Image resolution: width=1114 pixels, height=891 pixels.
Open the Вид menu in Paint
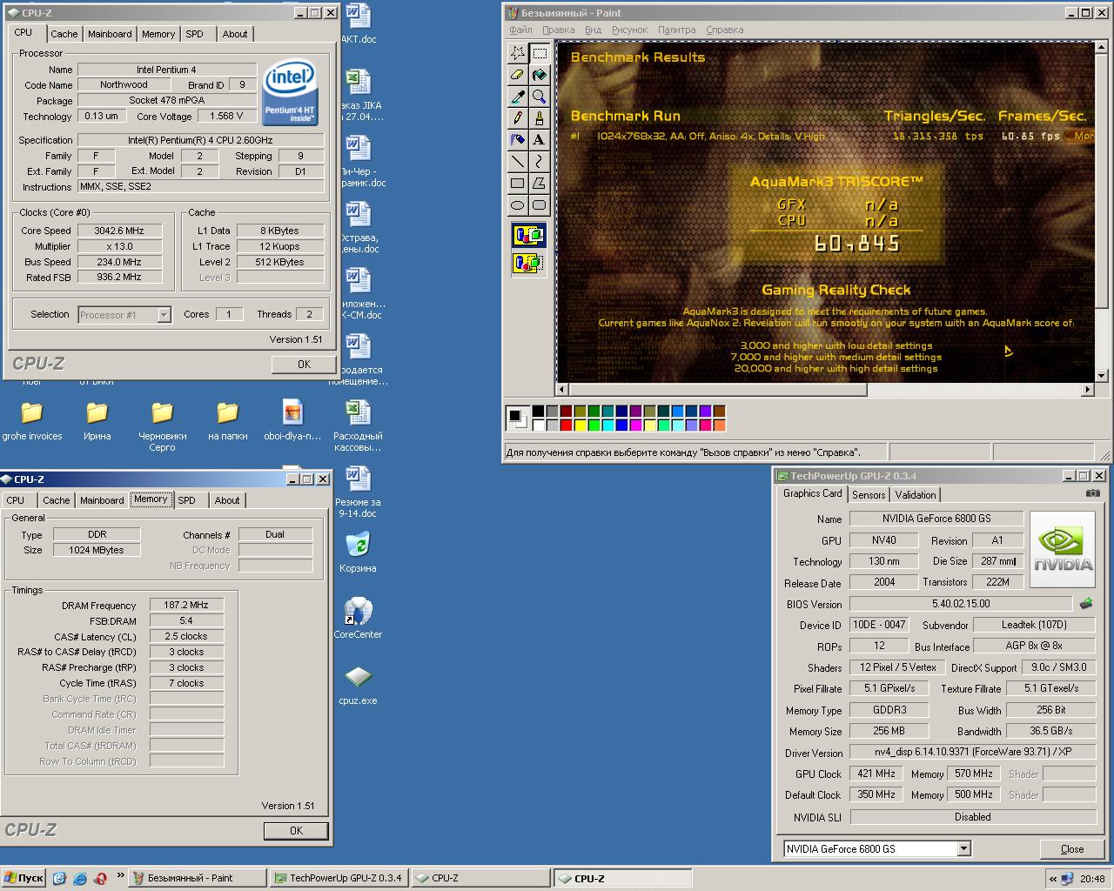(x=593, y=30)
